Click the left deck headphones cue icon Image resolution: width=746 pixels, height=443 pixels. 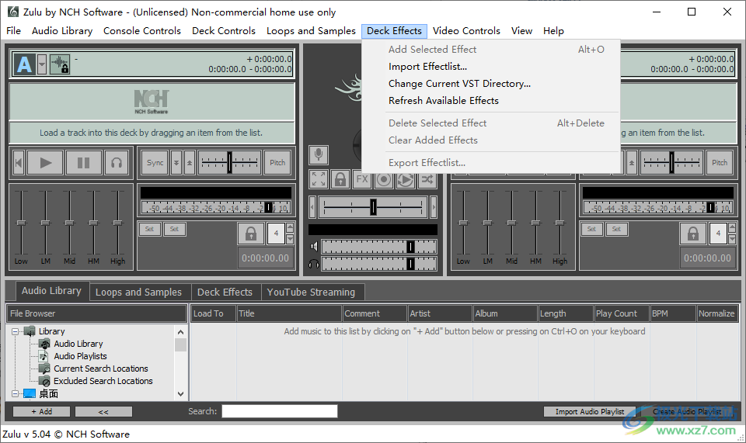(x=117, y=163)
